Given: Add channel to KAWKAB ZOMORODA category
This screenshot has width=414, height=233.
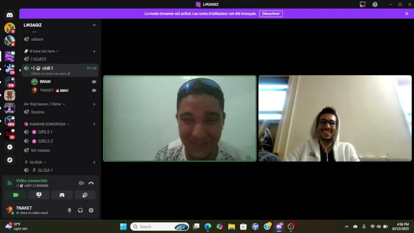Looking at the screenshot, I should pyautogui.click(x=94, y=124).
